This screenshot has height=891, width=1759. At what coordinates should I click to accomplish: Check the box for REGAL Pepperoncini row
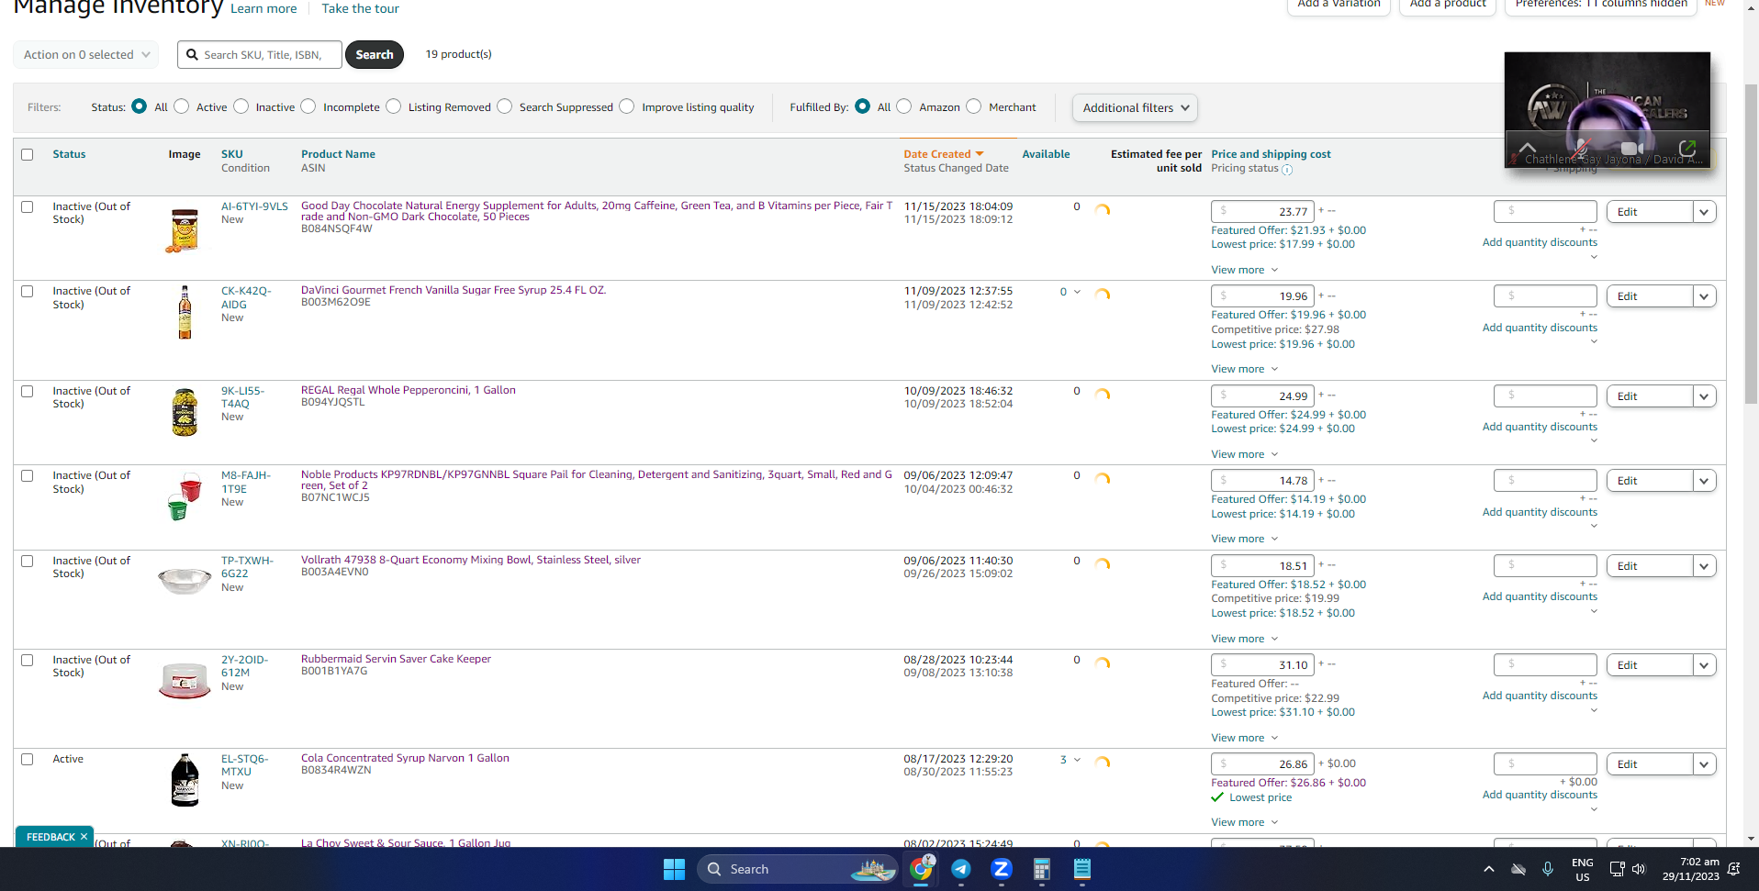pos(28,392)
